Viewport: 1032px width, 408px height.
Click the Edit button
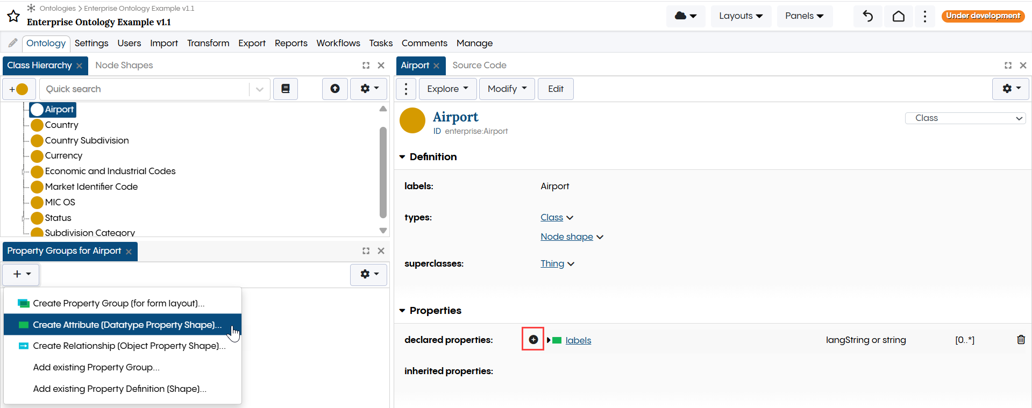point(556,89)
